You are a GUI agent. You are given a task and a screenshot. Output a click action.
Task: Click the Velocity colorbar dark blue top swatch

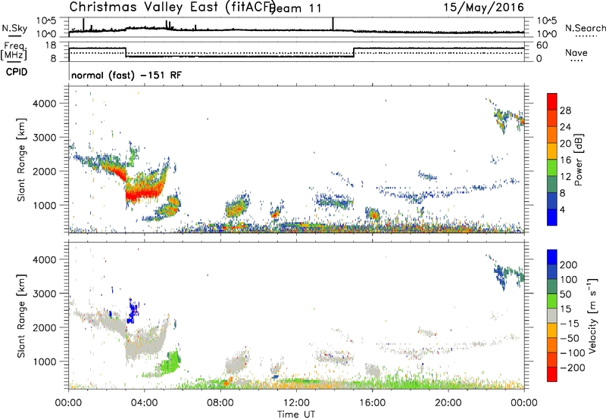click(552, 257)
